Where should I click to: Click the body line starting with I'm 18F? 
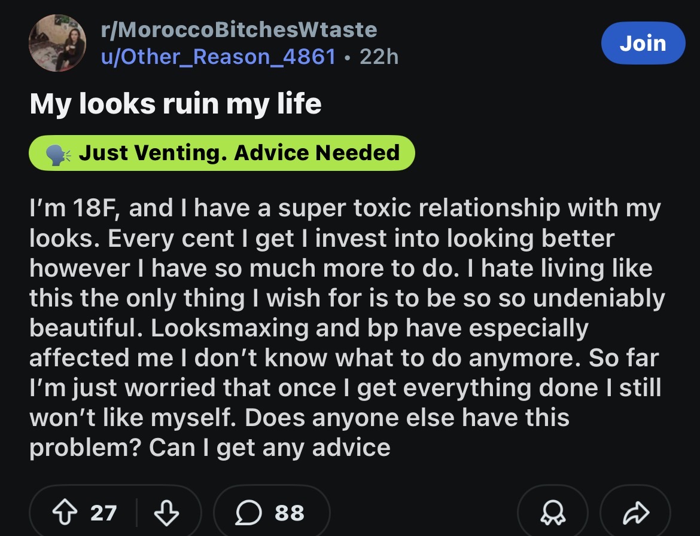[x=345, y=209]
